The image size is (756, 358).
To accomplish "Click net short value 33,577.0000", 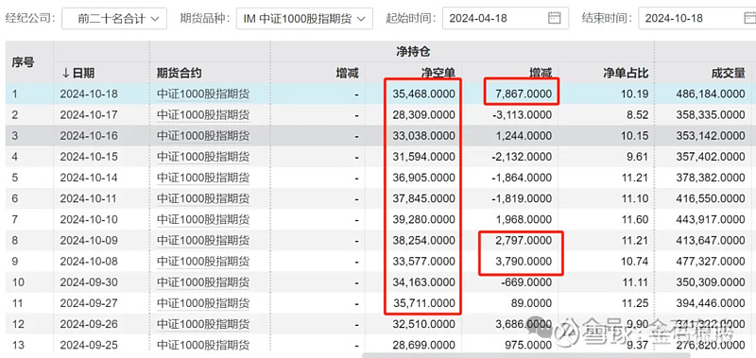I will [x=423, y=262].
